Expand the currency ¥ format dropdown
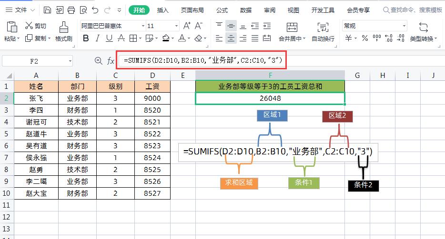Screen dimensions: 445x239 tap(355, 38)
